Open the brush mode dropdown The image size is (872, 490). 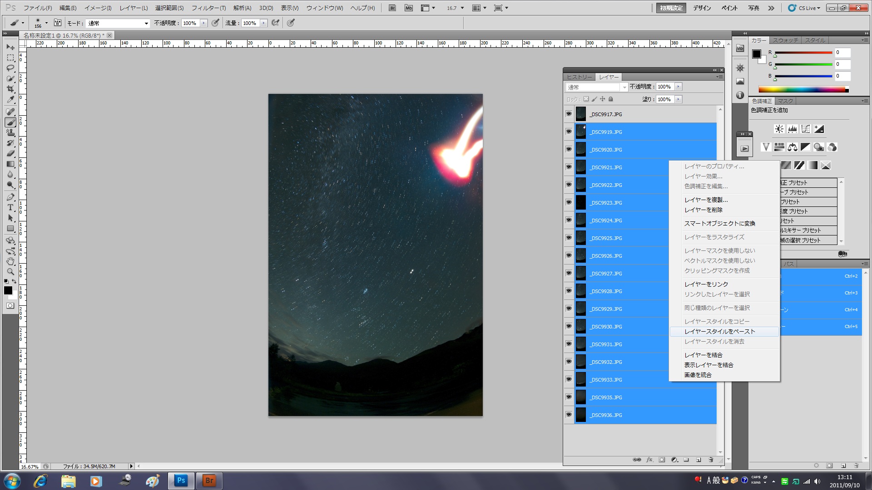pyautogui.click(x=118, y=23)
